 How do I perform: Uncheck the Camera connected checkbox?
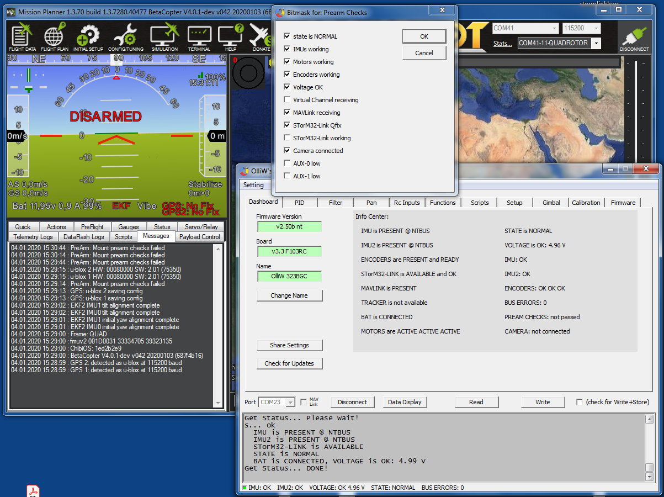click(x=287, y=151)
